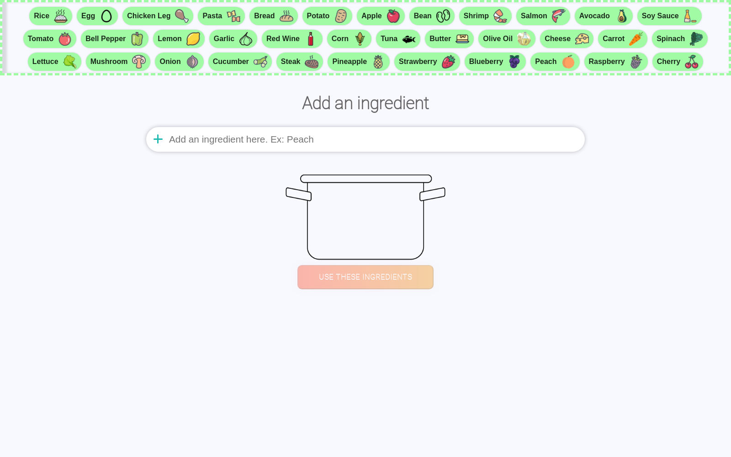Add Chicken Leg ingredient chip
The width and height of the screenshot is (731, 457).
tap(158, 16)
